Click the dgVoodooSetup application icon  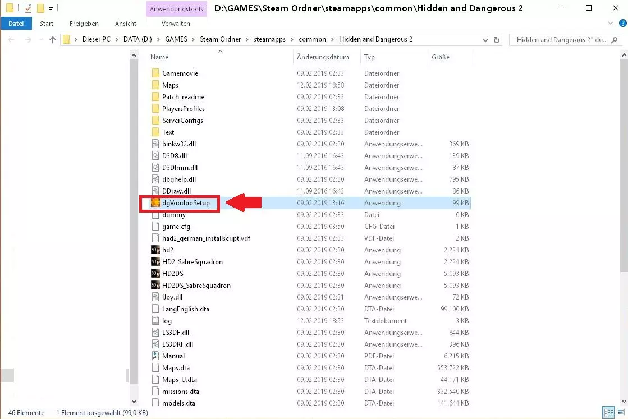pos(155,203)
